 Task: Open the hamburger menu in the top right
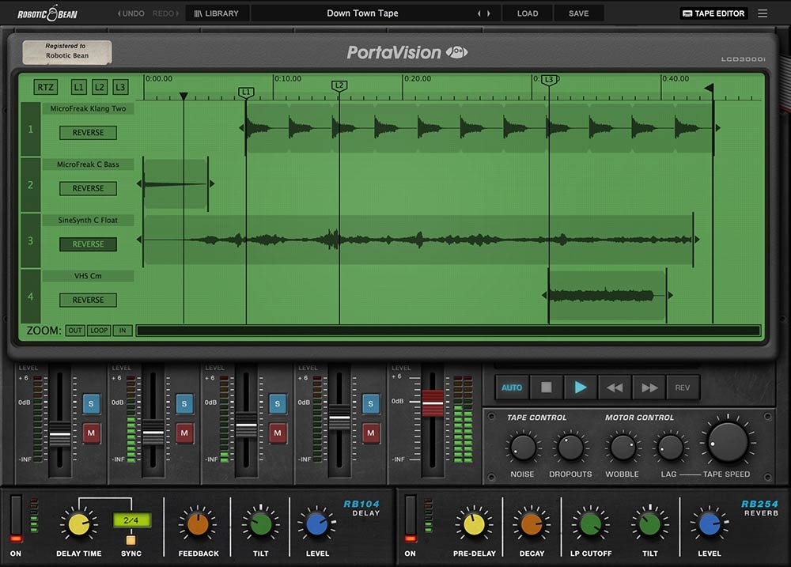[x=763, y=13]
